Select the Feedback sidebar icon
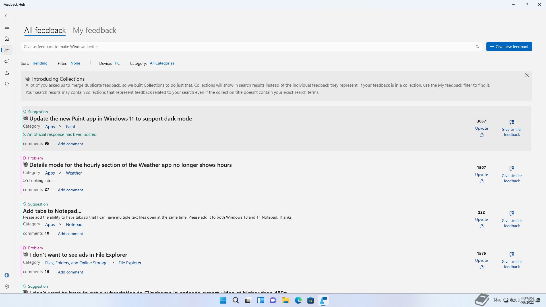The width and height of the screenshot is (546, 307). 7,50
